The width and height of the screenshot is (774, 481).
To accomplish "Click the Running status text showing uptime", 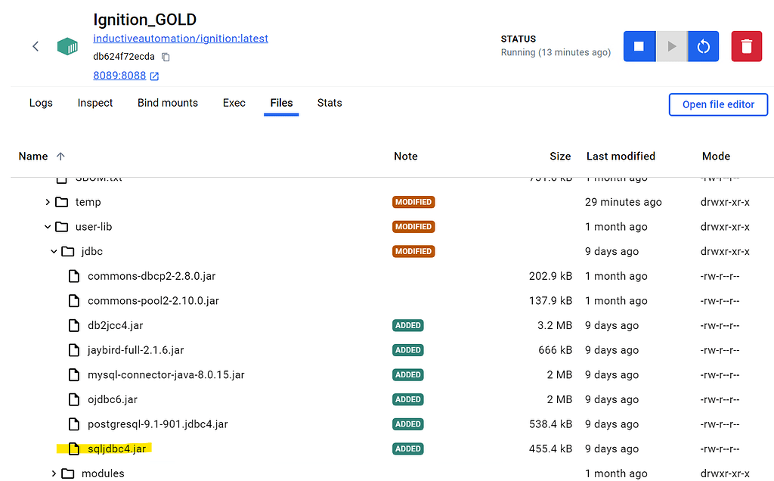I will 556,52.
